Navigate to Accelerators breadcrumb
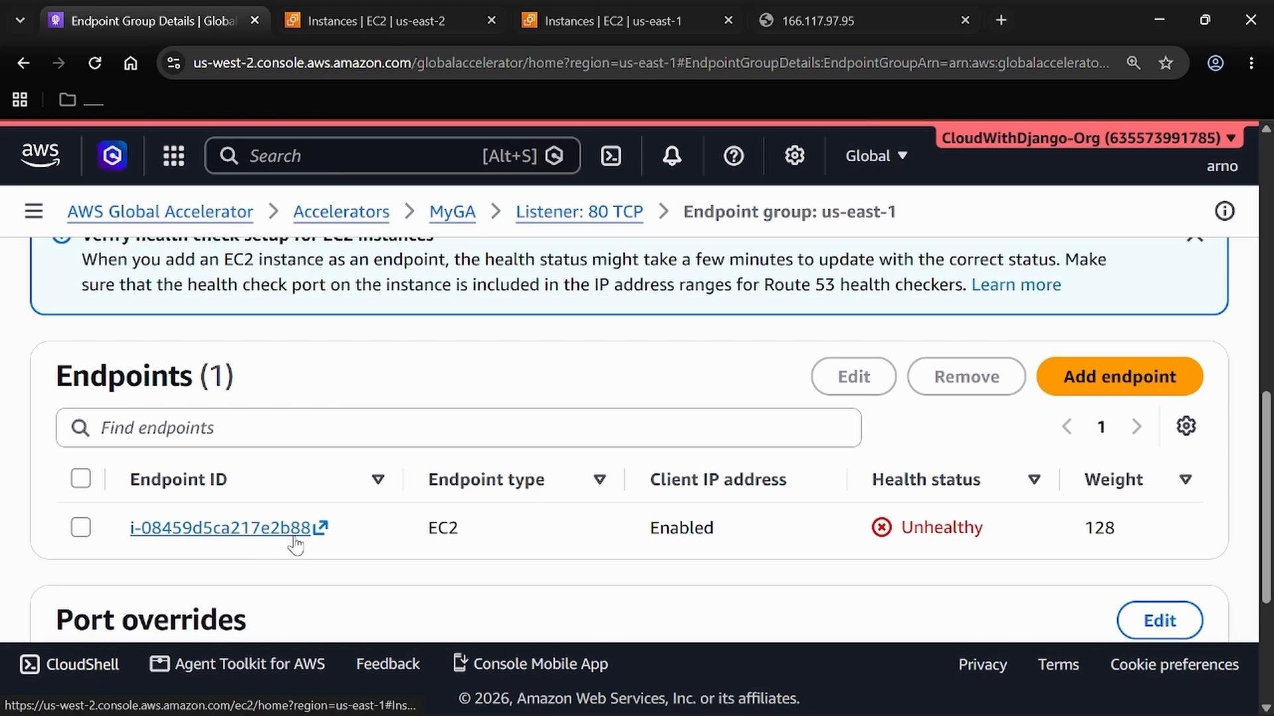 click(x=341, y=212)
